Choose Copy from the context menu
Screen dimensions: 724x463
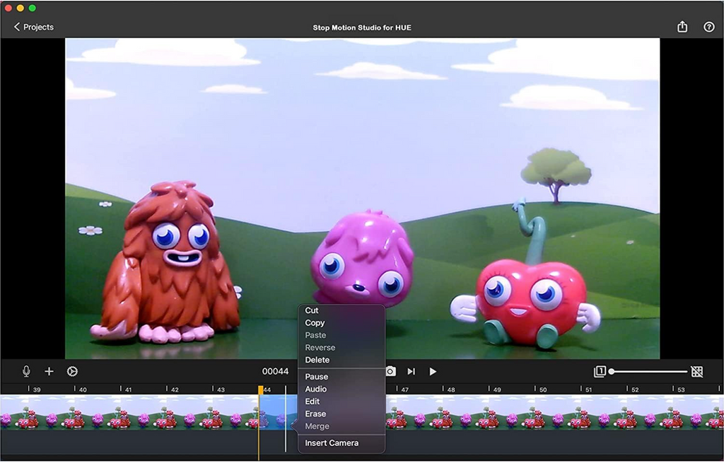point(315,323)
